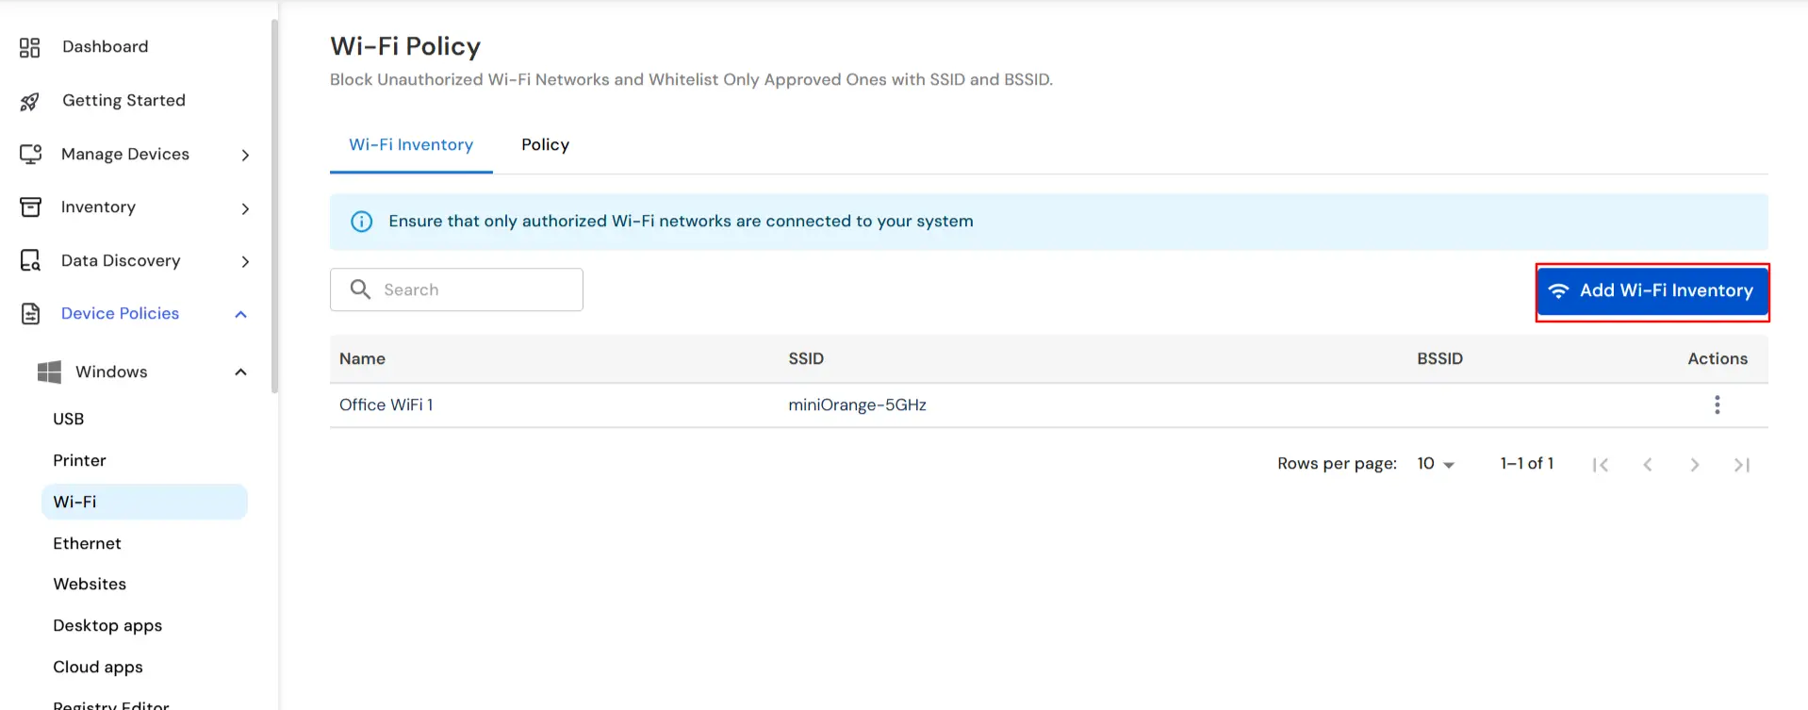1808x710 pixels.
Task: Click Name column header
Action: click(x=362, y=358)
